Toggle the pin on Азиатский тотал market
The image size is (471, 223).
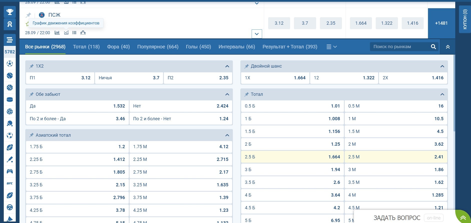tap(32, 135)
